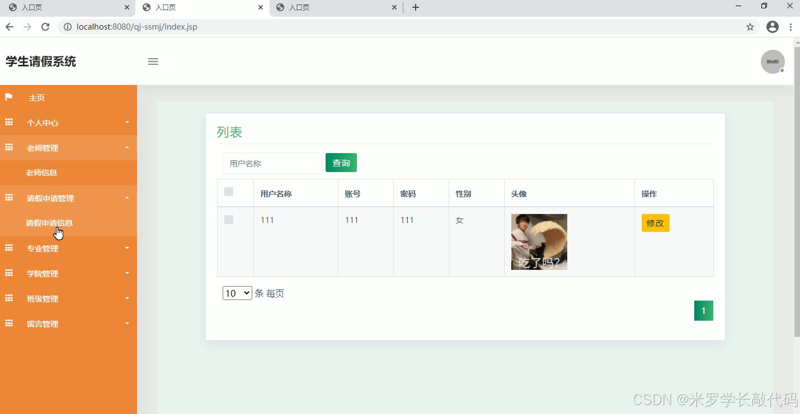Viewport: 800px width, 414px height.
Task: Click the 查询 search button
Action: coord(341,163)
